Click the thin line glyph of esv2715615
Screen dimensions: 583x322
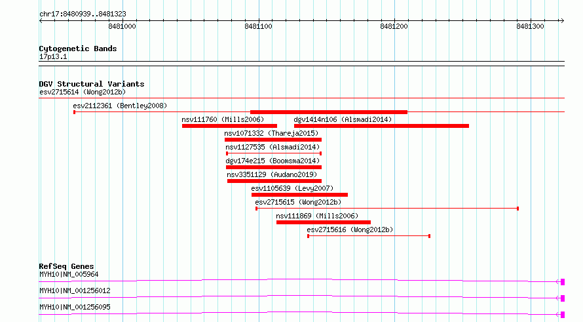[387, 209]
